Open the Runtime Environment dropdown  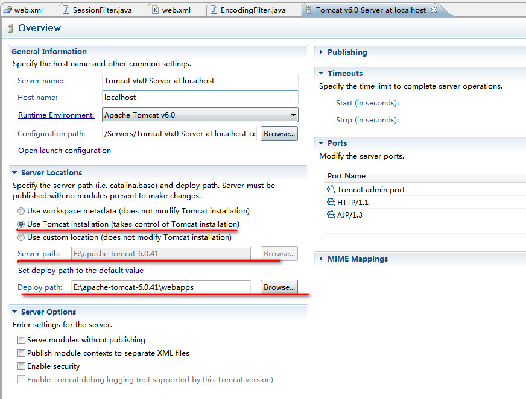200,115
